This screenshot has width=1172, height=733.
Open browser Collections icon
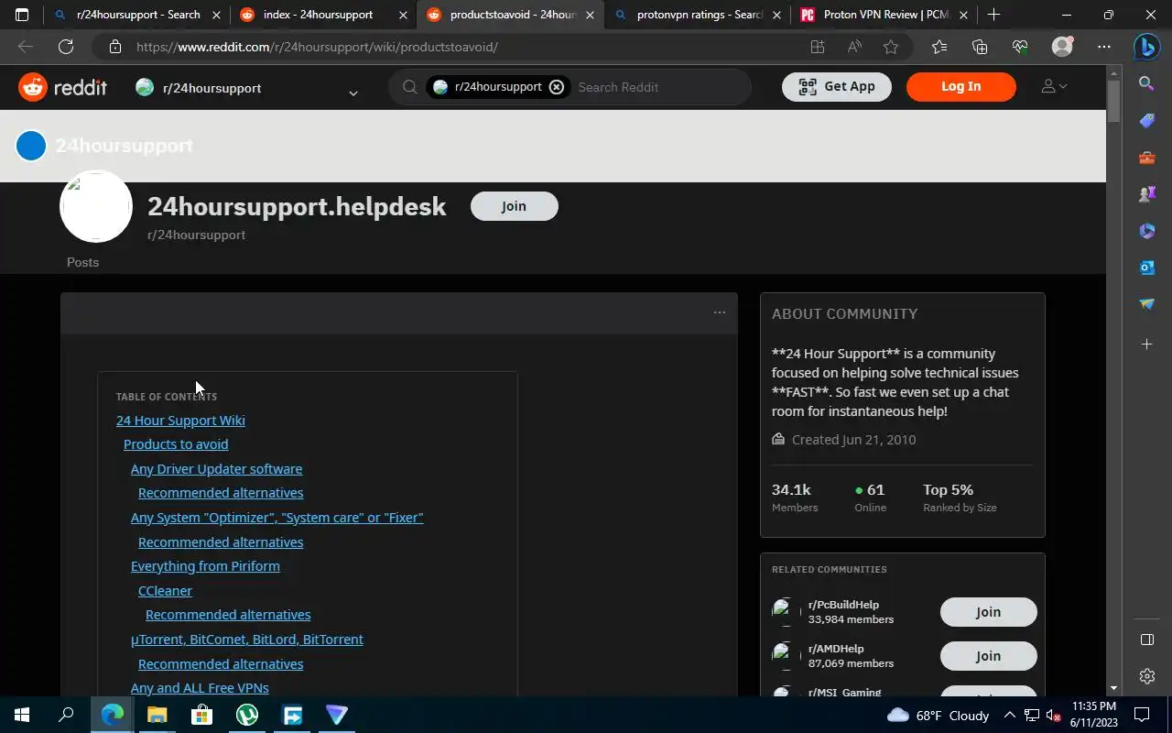pyautogui.click(x=980, y=47)
